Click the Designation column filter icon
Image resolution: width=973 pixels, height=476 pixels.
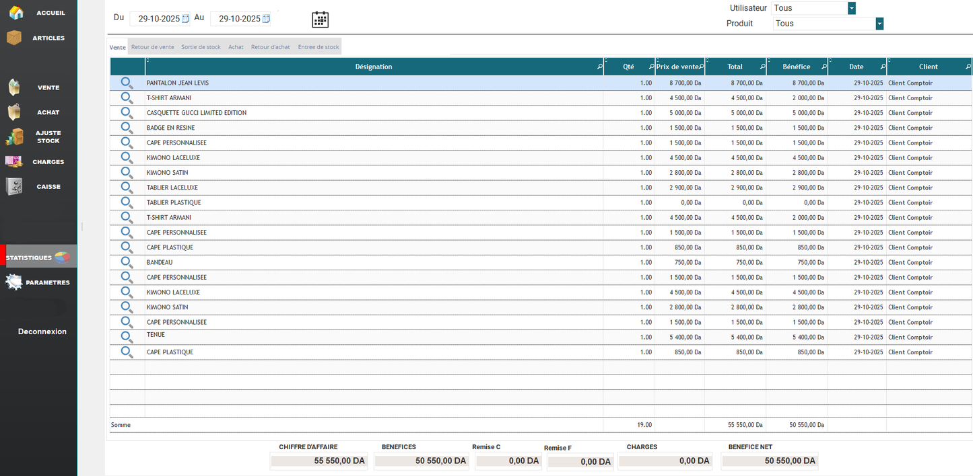599,67
